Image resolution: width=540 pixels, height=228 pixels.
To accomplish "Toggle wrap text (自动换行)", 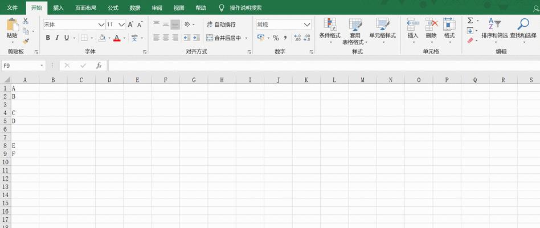I will (221, 25).
